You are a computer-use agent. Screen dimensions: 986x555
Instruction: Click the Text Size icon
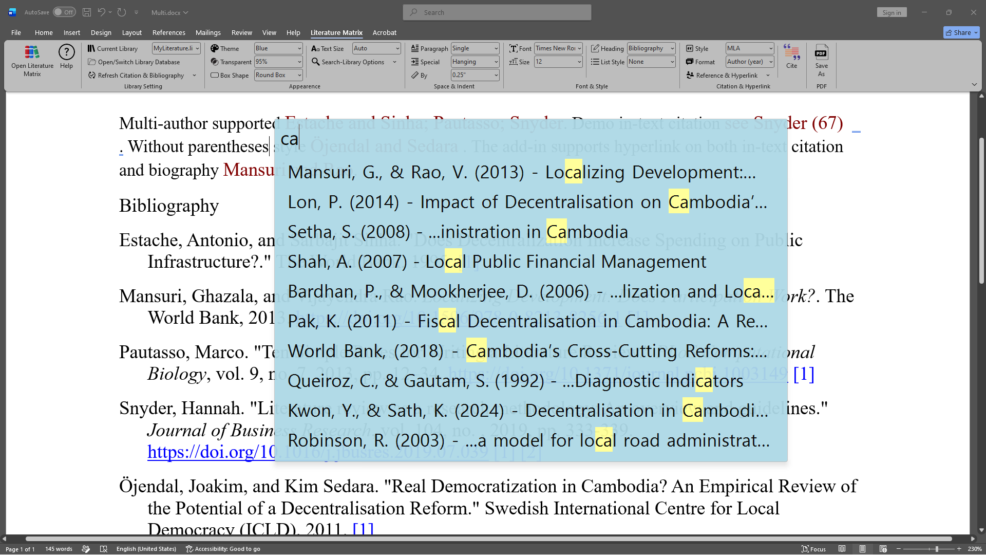315,48
